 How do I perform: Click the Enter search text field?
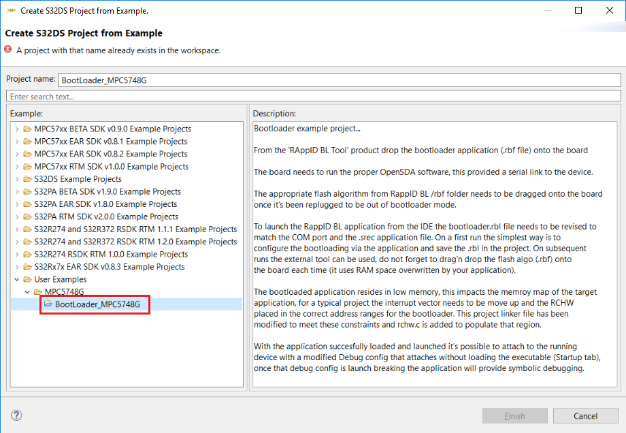[314, 96]
